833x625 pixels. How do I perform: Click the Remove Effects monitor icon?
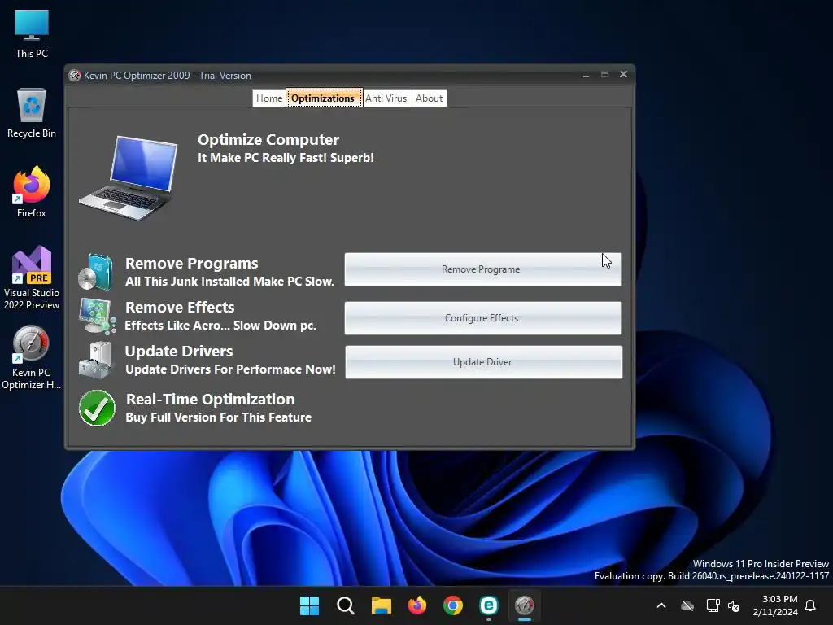pos(98,317)
